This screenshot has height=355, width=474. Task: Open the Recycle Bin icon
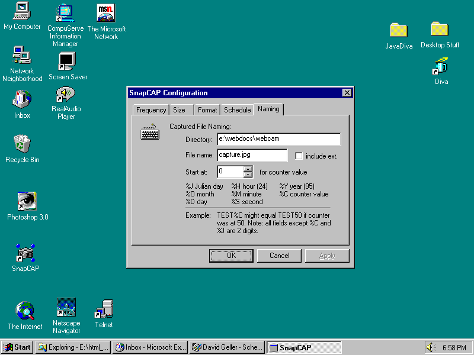(x=23, y=144)
